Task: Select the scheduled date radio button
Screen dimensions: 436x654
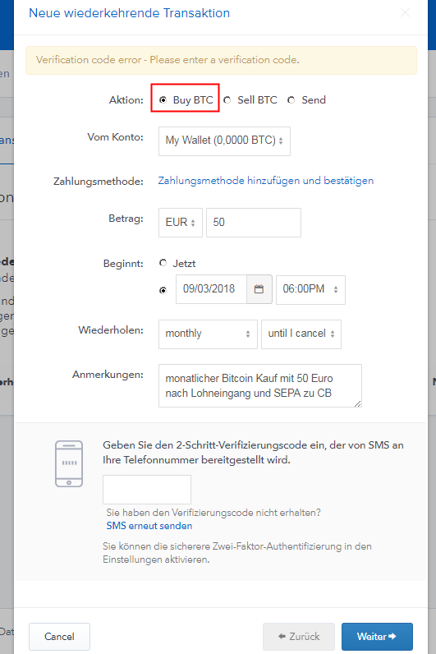Action: click(x=163, y=290)
